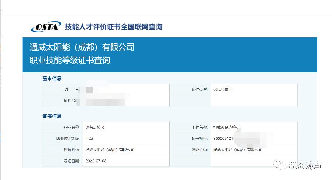332x180 pixels.
Task: Click the 职业技能等级 label
Action: tap(68, 139)
